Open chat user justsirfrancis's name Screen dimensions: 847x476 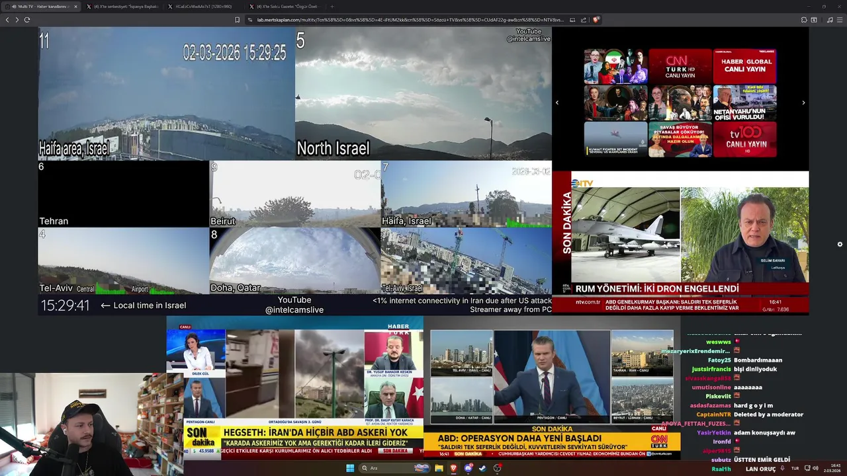(711, 369)
